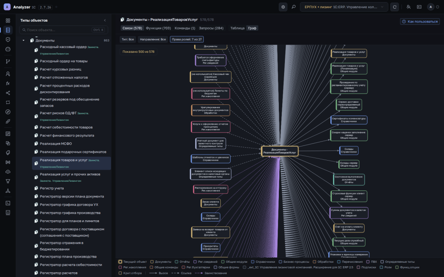444x277 pixels.
Task: Open the AI settings icon in the top bar
Action: (283, 7)
